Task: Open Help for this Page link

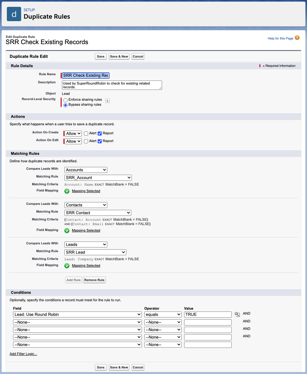Action: 281,38
